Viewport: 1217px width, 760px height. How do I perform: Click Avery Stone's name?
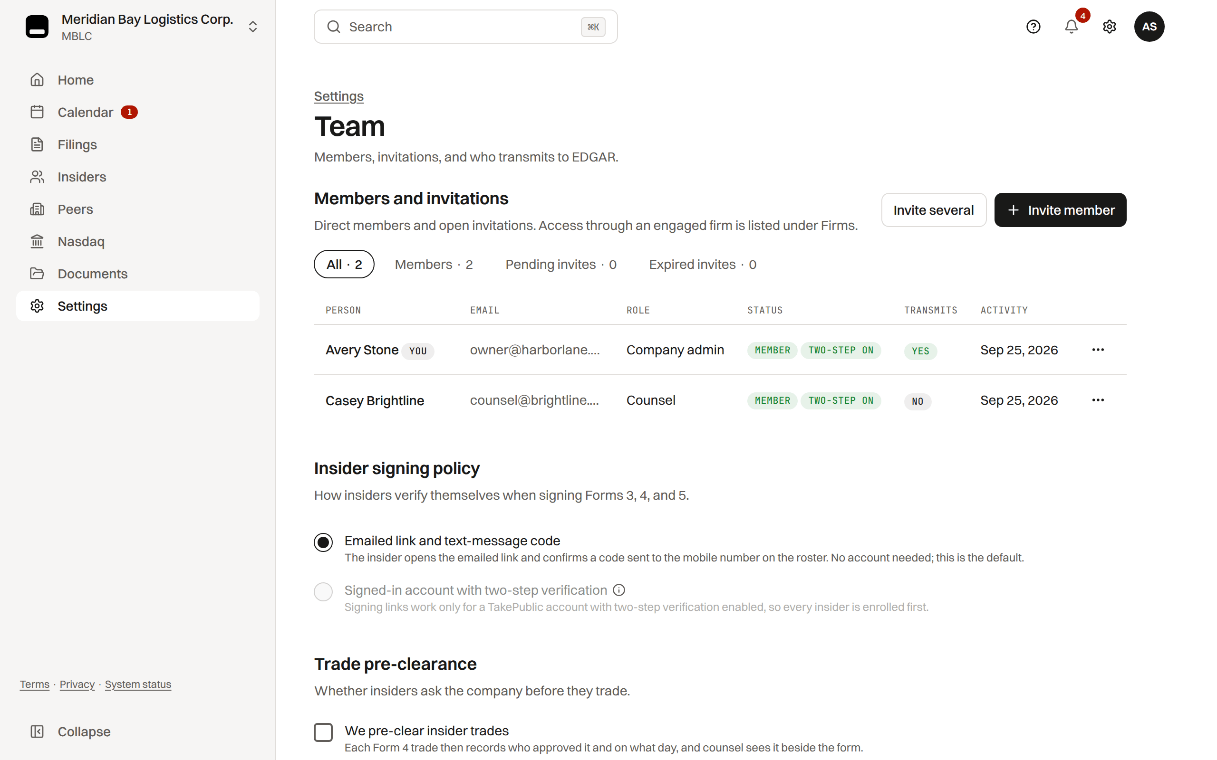[x=362, y=350]
